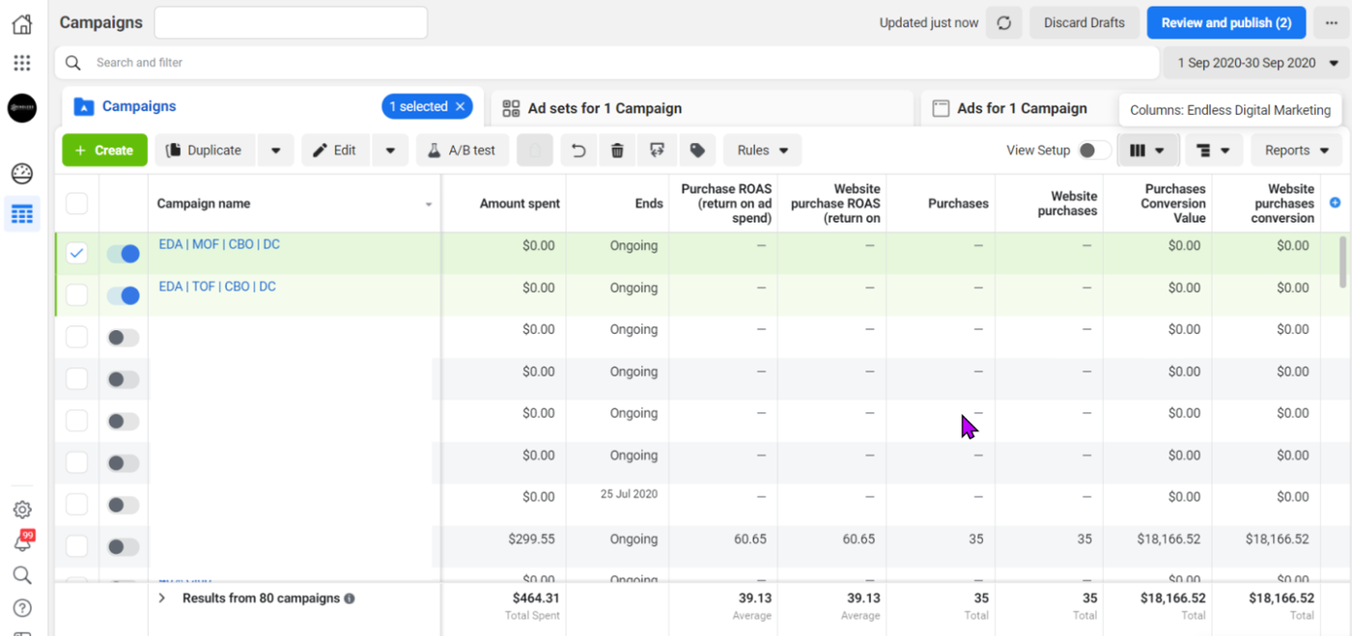The image size is (1352, 636).
Task: Refresh the campaign data
Action: [1004, 23]
